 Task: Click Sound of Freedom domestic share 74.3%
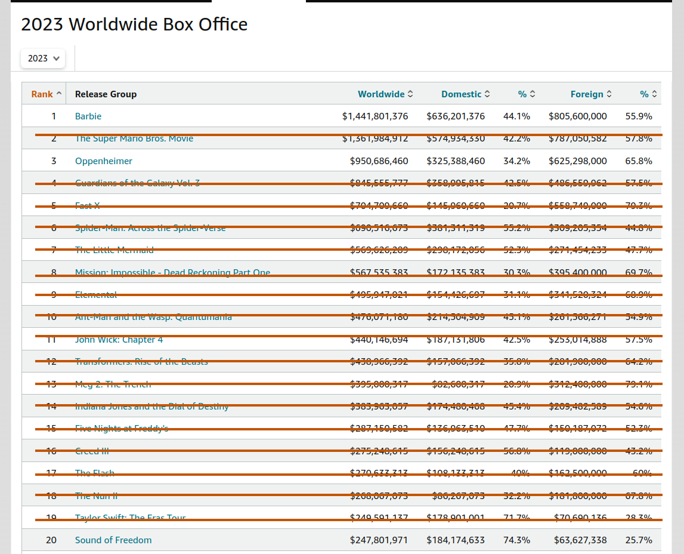[516, 540]
